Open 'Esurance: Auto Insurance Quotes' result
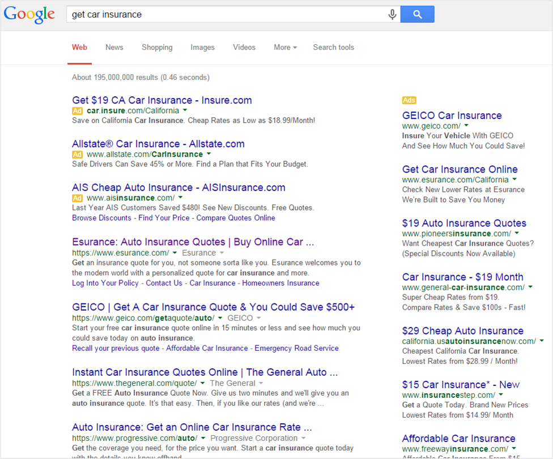The image size is (553, 459). click(x=193, y=242)
